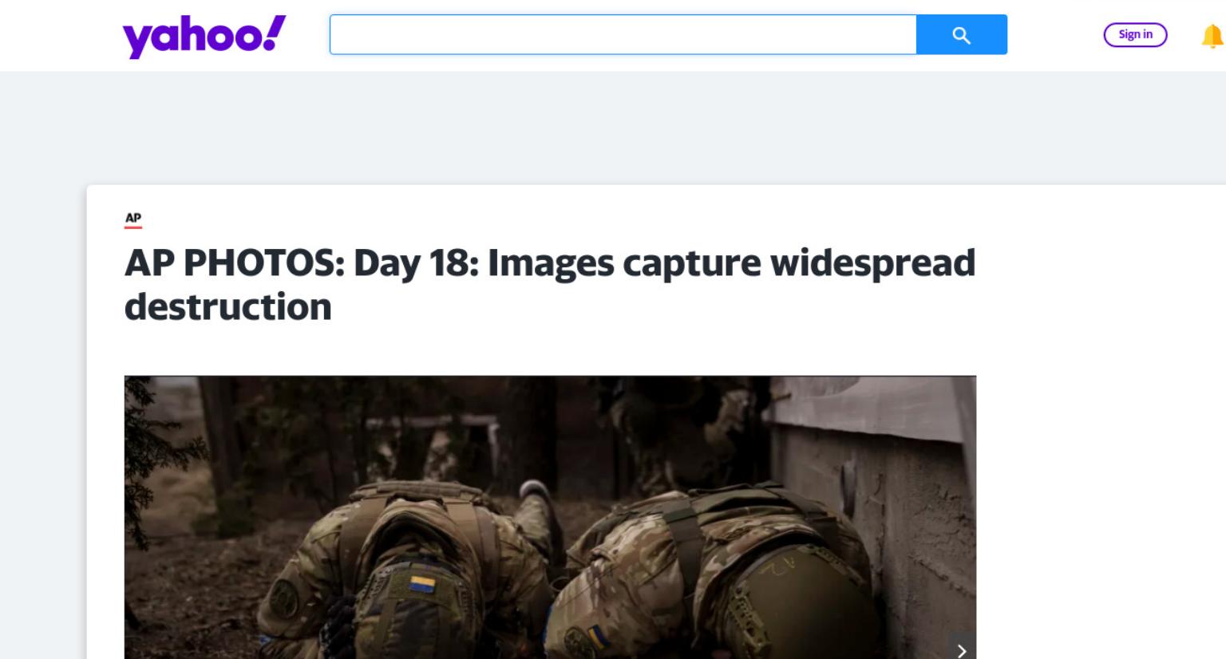The width and height of the screenshot is (1226, 659).
Task: Focus the Yahoo search field
Action: [623, 34]
